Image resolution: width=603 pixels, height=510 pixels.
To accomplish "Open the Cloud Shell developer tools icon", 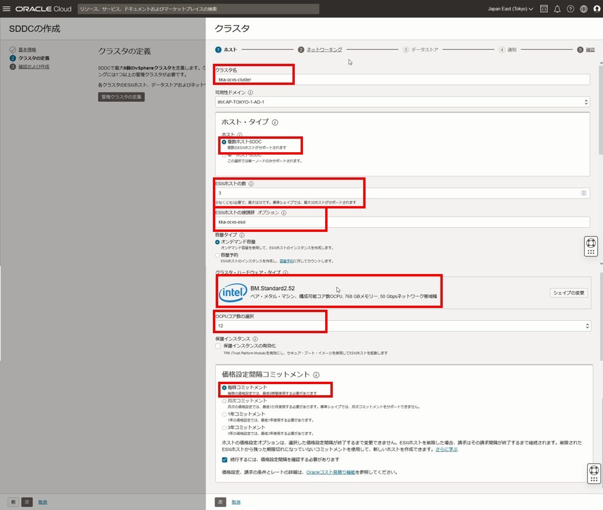I will point(544,9).
